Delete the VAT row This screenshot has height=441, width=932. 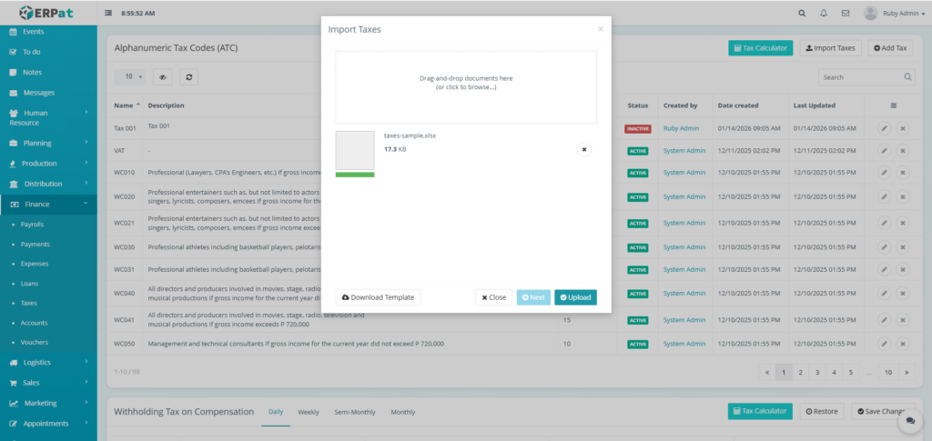click(902, 151)
